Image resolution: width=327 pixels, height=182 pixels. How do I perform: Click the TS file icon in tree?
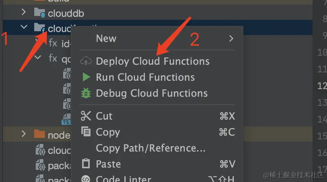(67, 119)
